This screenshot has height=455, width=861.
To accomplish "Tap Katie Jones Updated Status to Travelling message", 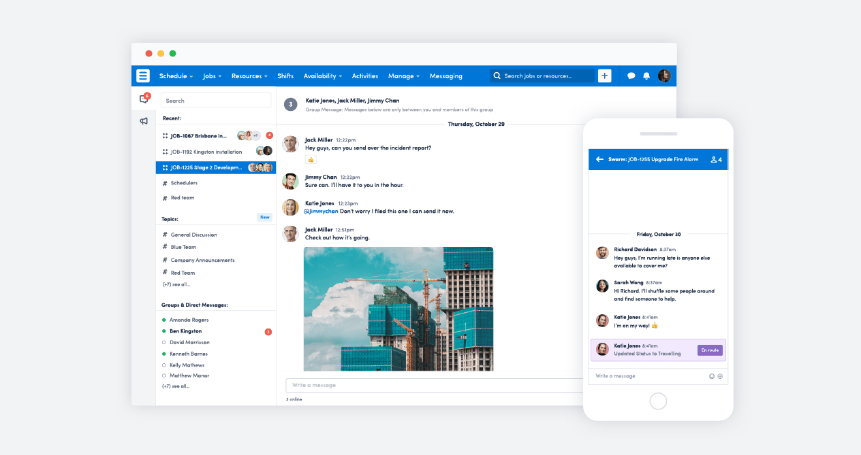I will (658, 350).
